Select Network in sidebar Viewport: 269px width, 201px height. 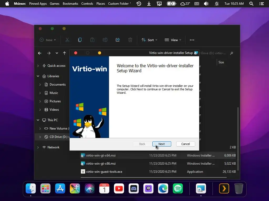[51, 147]
